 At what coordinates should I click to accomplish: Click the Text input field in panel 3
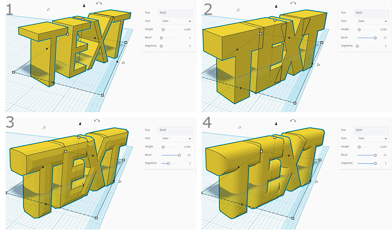point(175,130)
